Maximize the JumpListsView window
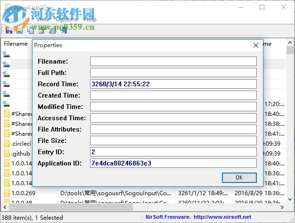The height and width of the screenshot is (223, 295). click(x=262, y=7)
